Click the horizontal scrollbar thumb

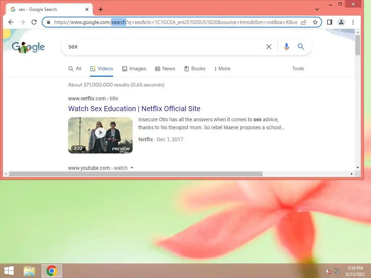point(136,174)
